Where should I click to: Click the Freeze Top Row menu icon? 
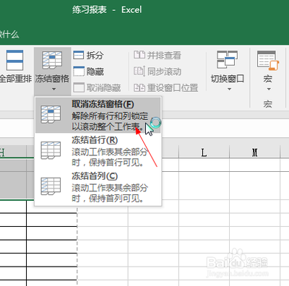(51, 150)
